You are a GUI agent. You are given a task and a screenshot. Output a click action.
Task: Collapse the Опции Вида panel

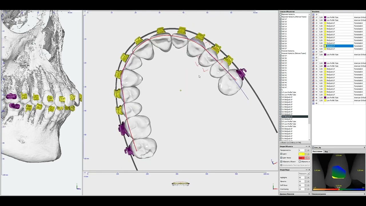(309, 170)
